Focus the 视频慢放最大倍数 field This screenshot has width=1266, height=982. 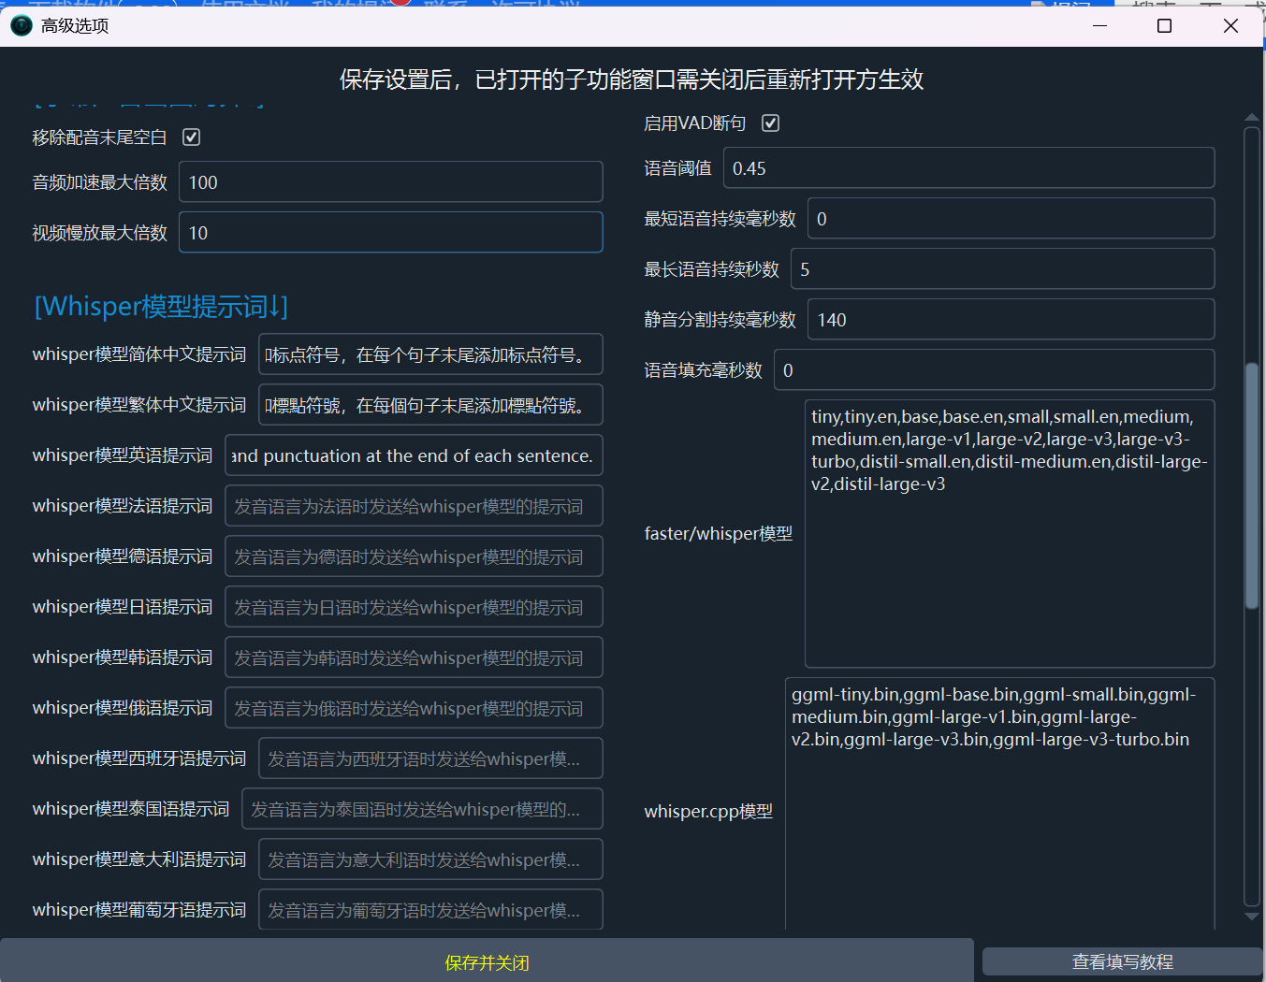pos(390,233)
